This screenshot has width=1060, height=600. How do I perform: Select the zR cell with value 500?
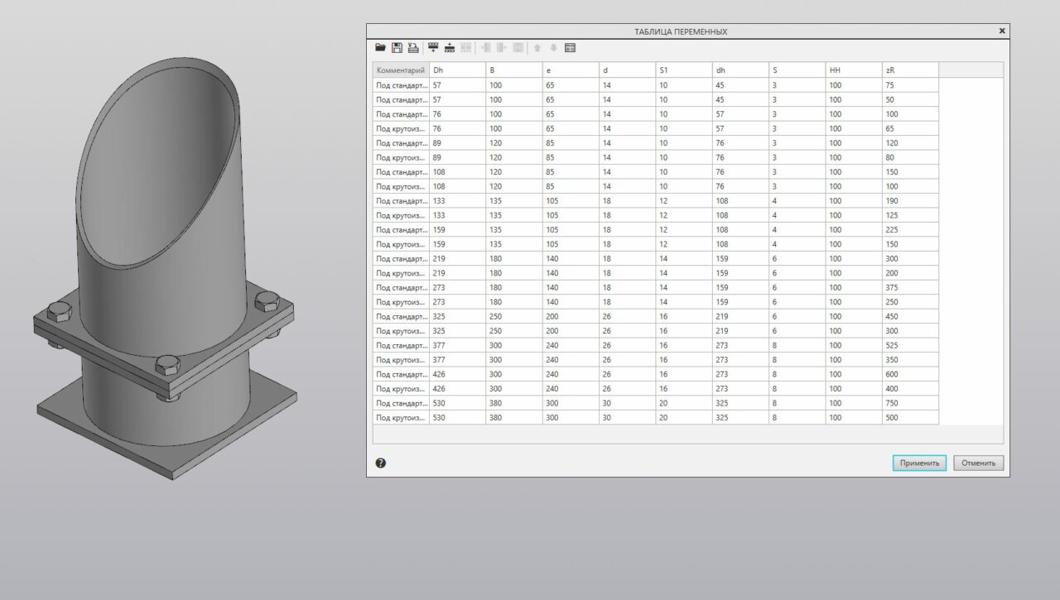pos(910,418)
